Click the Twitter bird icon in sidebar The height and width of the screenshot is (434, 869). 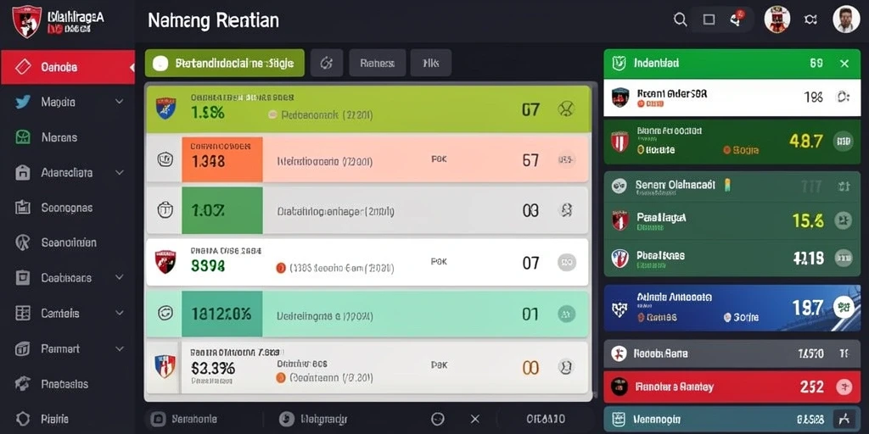[23, 102]
